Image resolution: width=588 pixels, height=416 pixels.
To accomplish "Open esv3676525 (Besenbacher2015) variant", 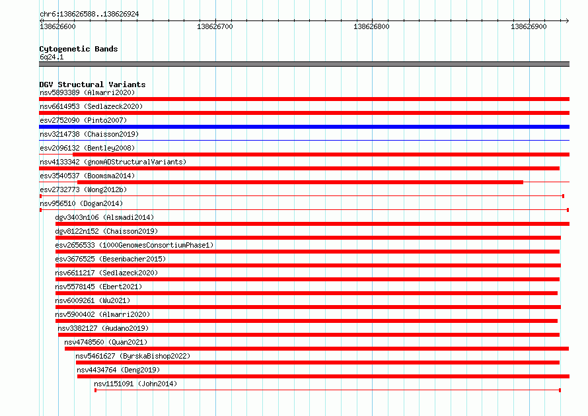I will (110, 259).
